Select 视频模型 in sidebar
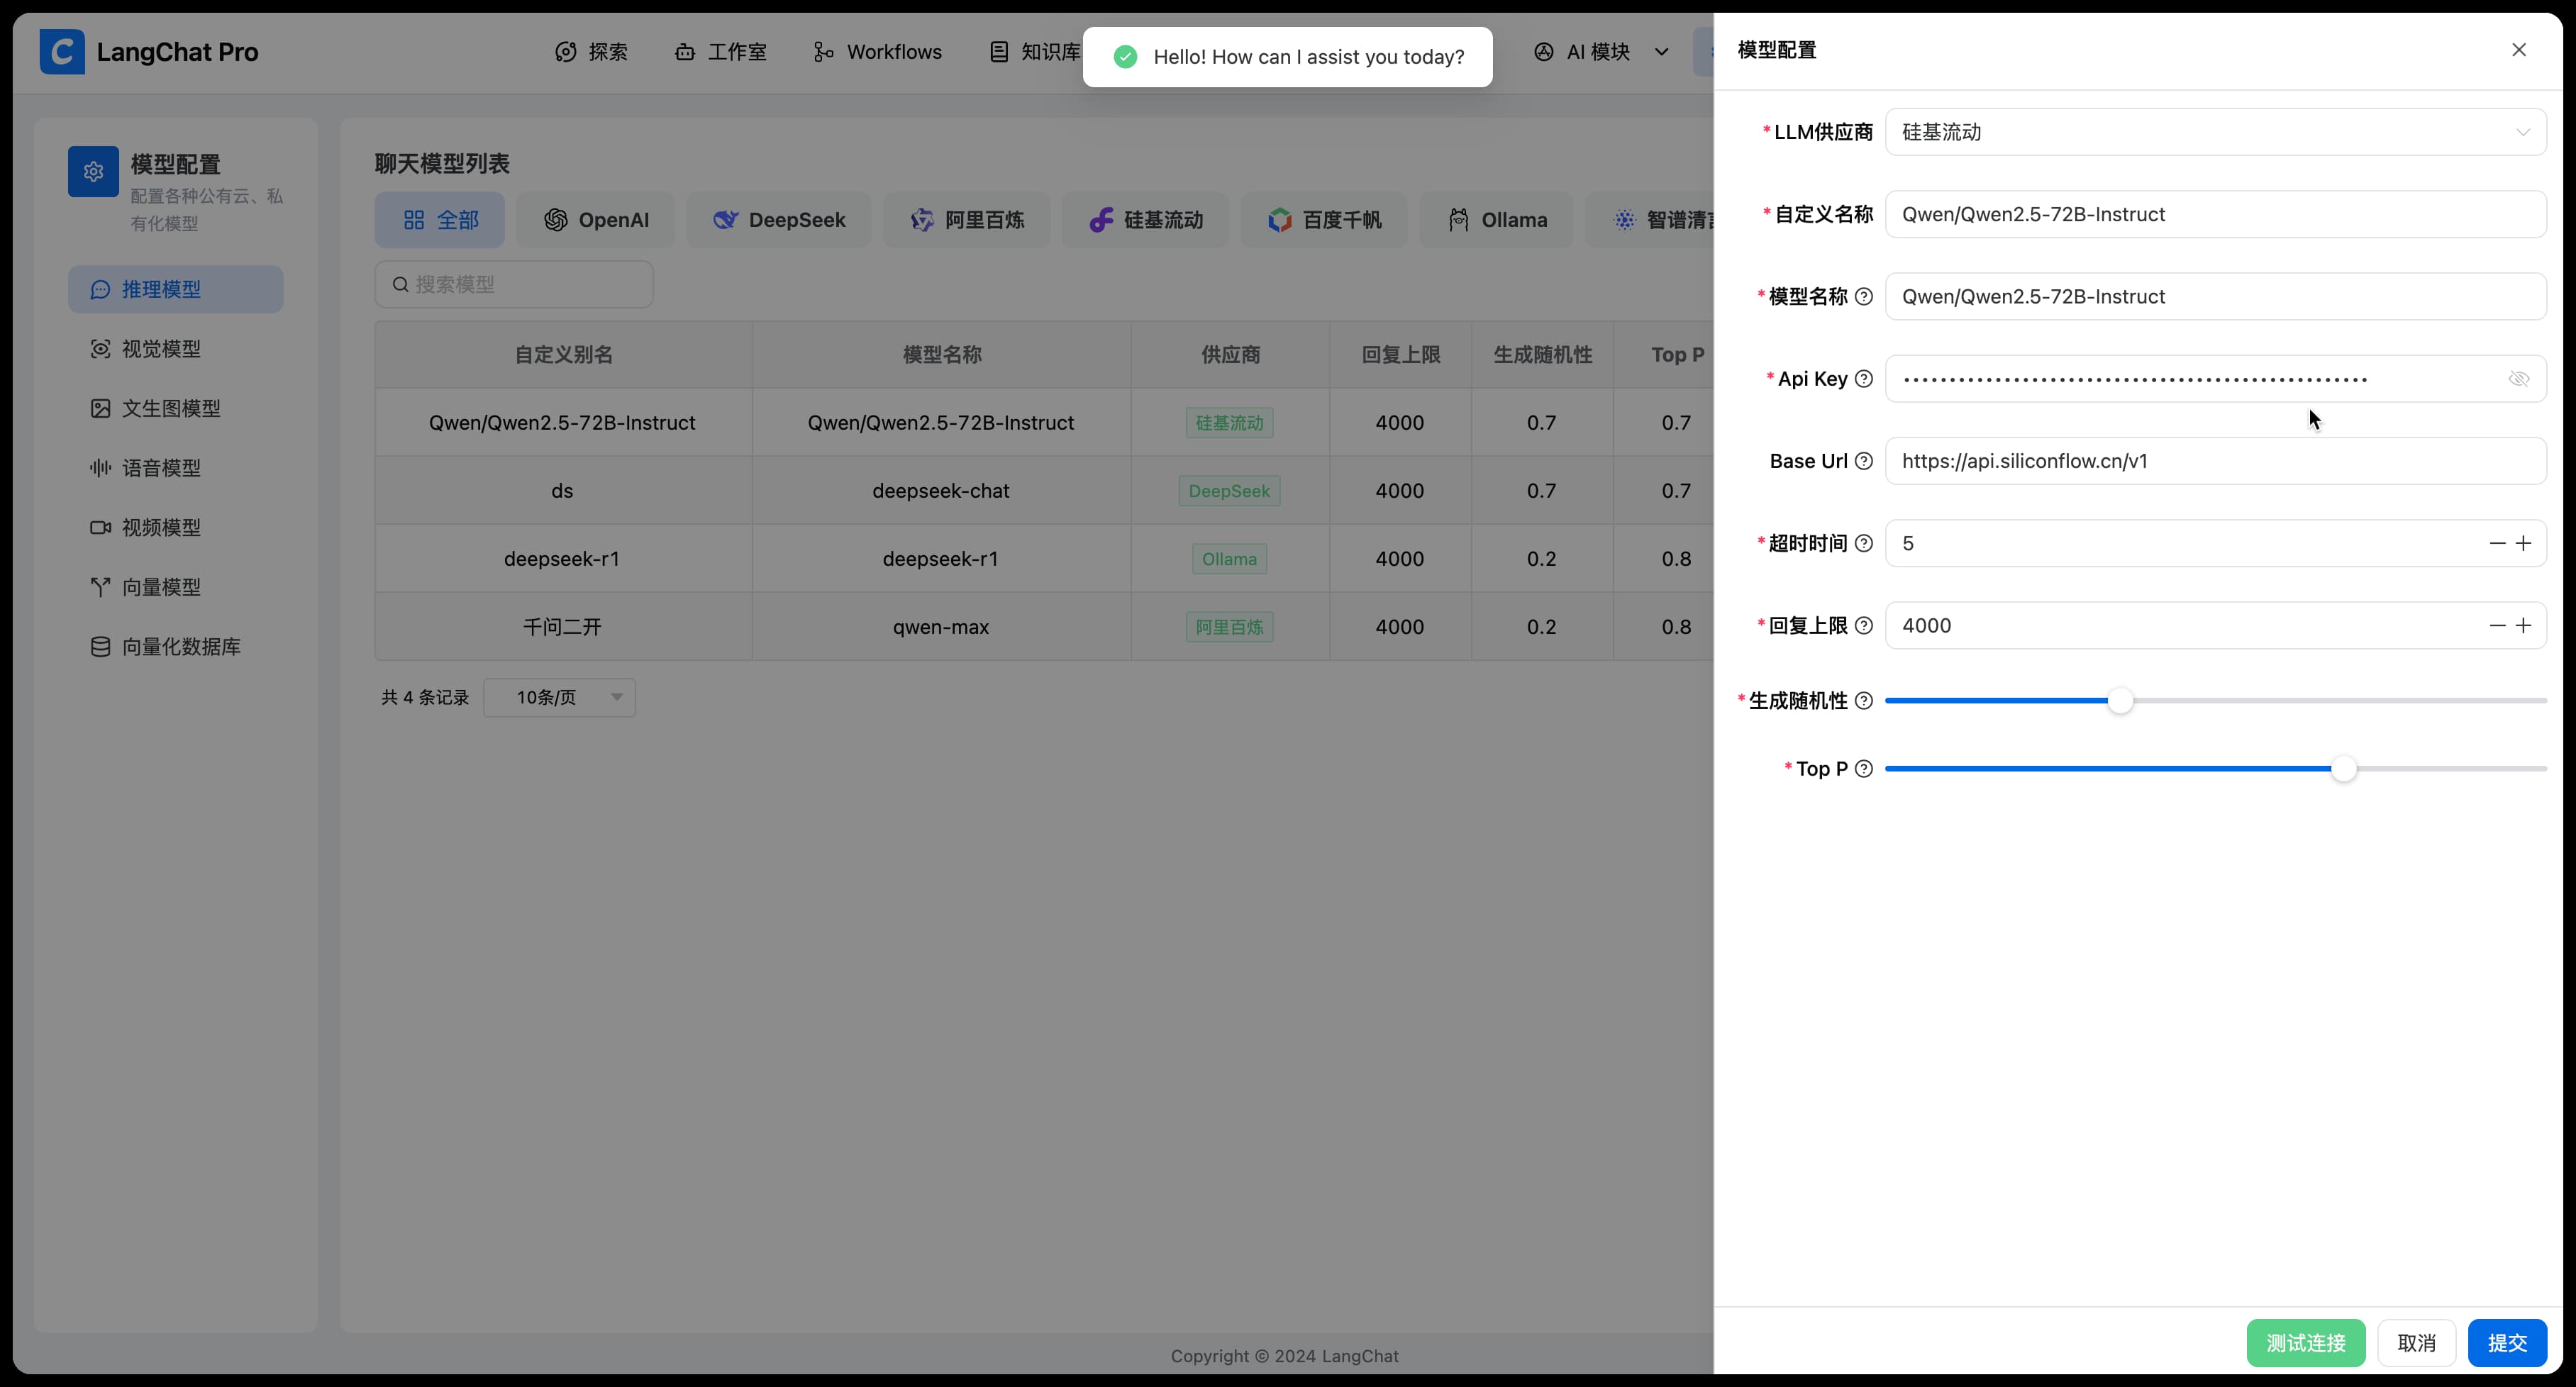 176,527
